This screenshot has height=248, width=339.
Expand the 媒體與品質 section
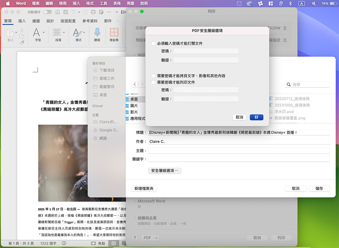[135, 218]
